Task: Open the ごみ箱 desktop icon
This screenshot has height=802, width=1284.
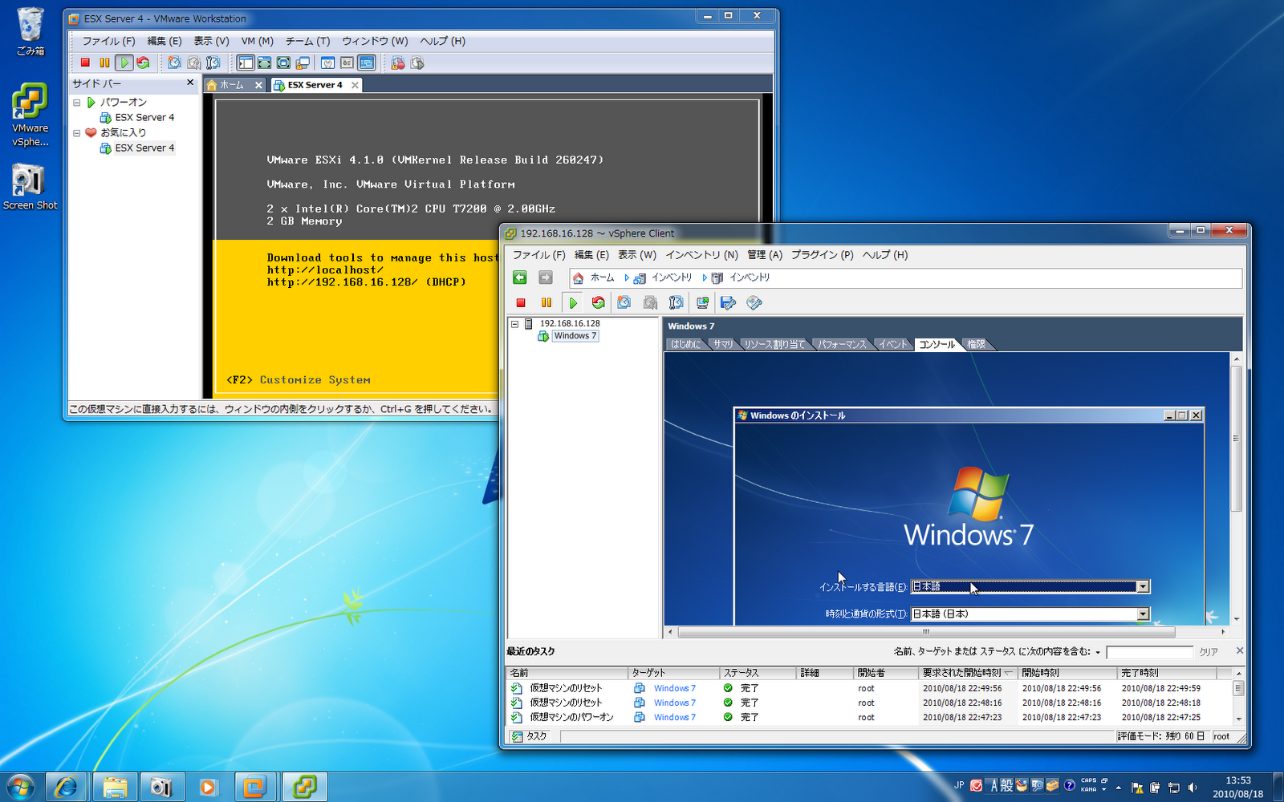Action: [x=30, y=32]
